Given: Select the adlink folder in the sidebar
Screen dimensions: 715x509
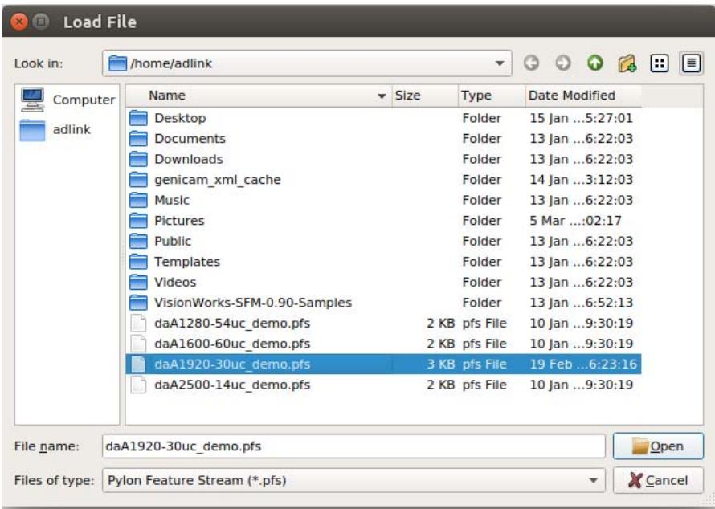Looking at the screenshot, I should 55,130.
